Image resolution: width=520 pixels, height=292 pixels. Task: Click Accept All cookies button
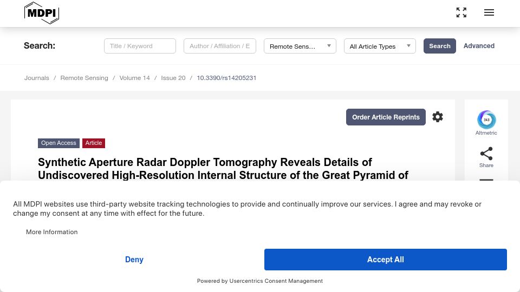[385, 260]
